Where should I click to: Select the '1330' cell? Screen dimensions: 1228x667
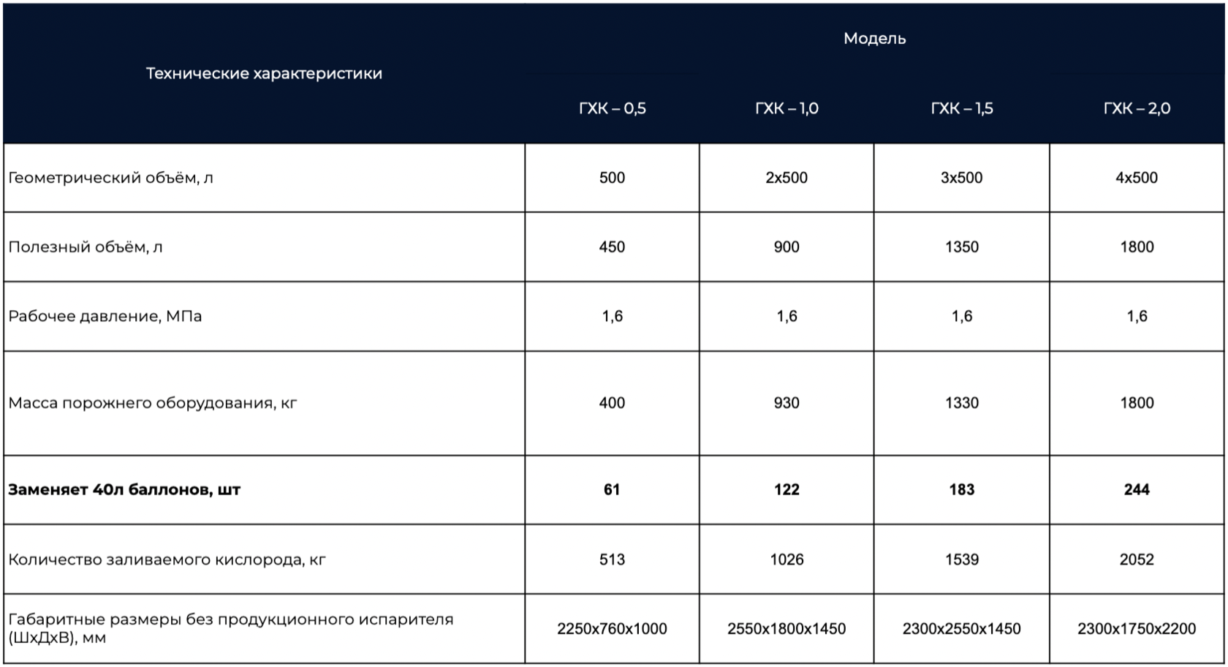coord(962,403)
